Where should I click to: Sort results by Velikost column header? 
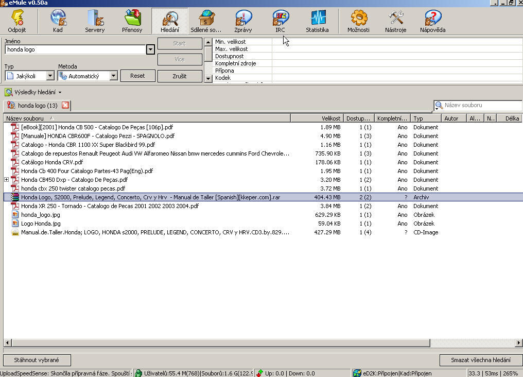click(x=317, y=118)
